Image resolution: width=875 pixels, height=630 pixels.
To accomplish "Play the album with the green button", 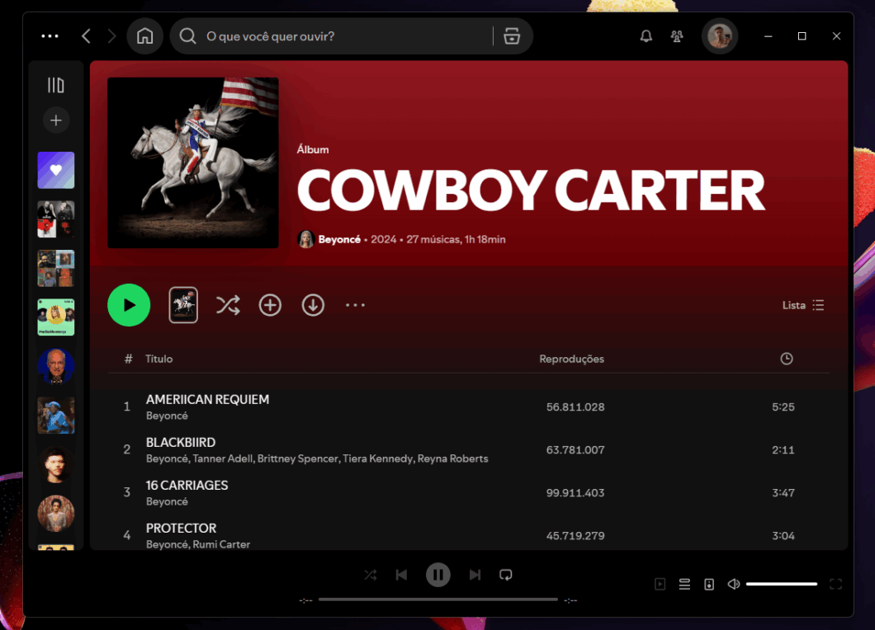I will coord(129,305).
